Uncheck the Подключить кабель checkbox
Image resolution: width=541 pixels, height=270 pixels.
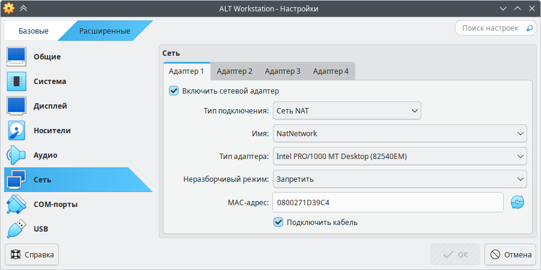click(278, 222)
